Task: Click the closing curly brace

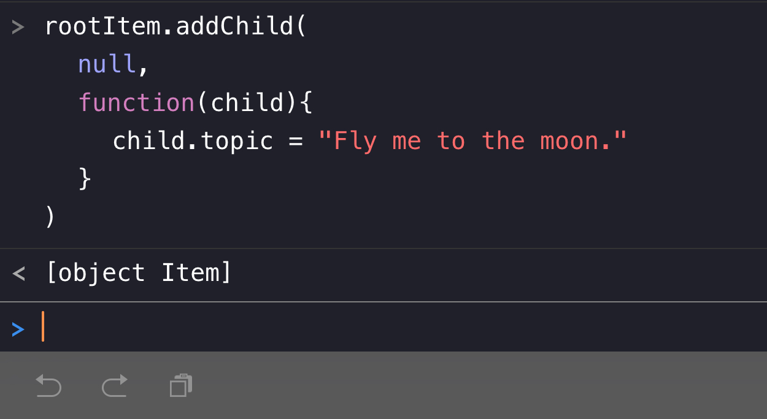Action: (x=85, y=179)
